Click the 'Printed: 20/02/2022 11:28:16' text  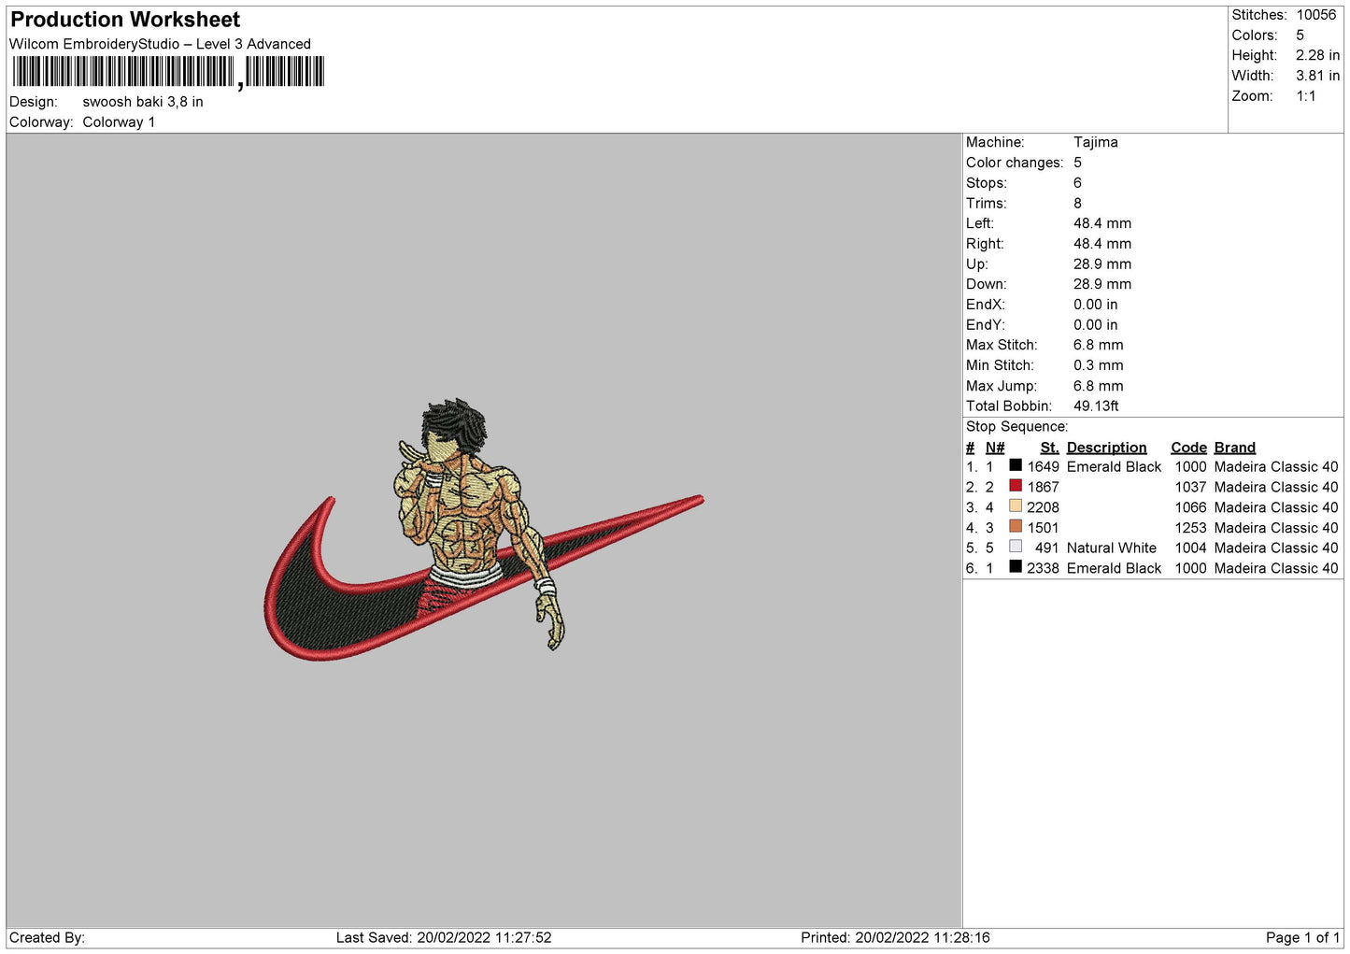895,937
